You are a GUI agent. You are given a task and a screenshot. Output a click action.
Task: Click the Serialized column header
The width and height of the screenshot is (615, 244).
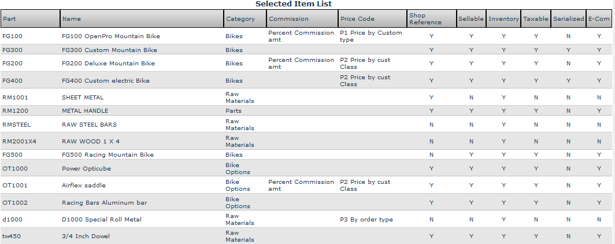[x=568, y=19]
